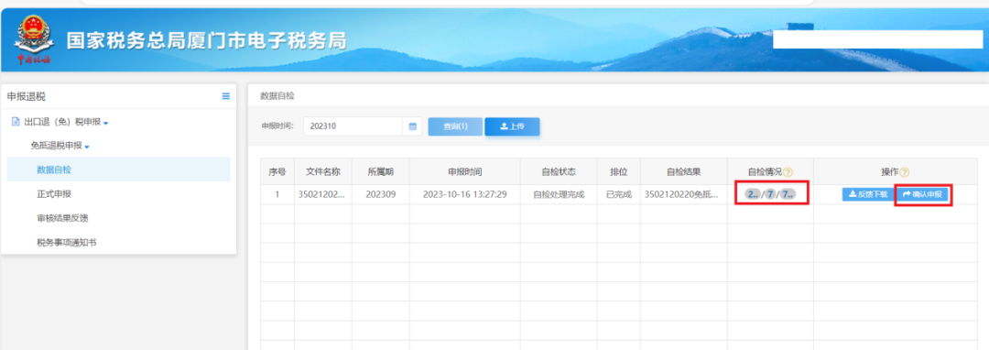The image size is (989, 350).
Task: Click the 申报时间 input showing 202310
Action: pos(353,126)
